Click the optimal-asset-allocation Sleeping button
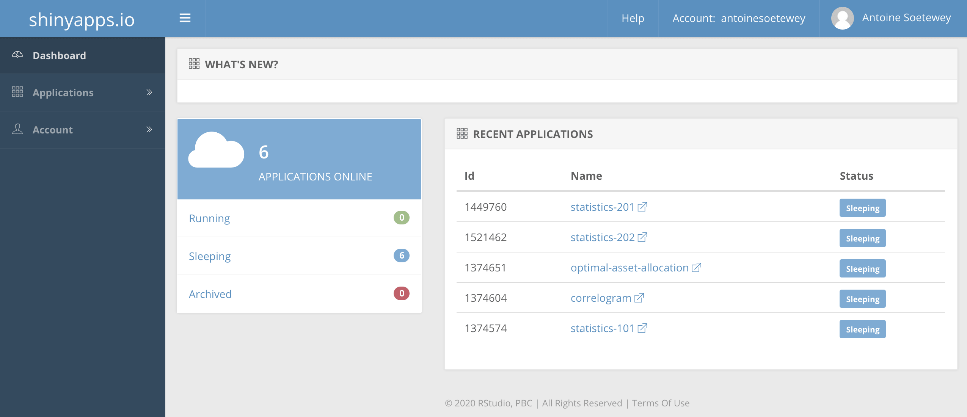The image size is (967, 417). [862, 268]
